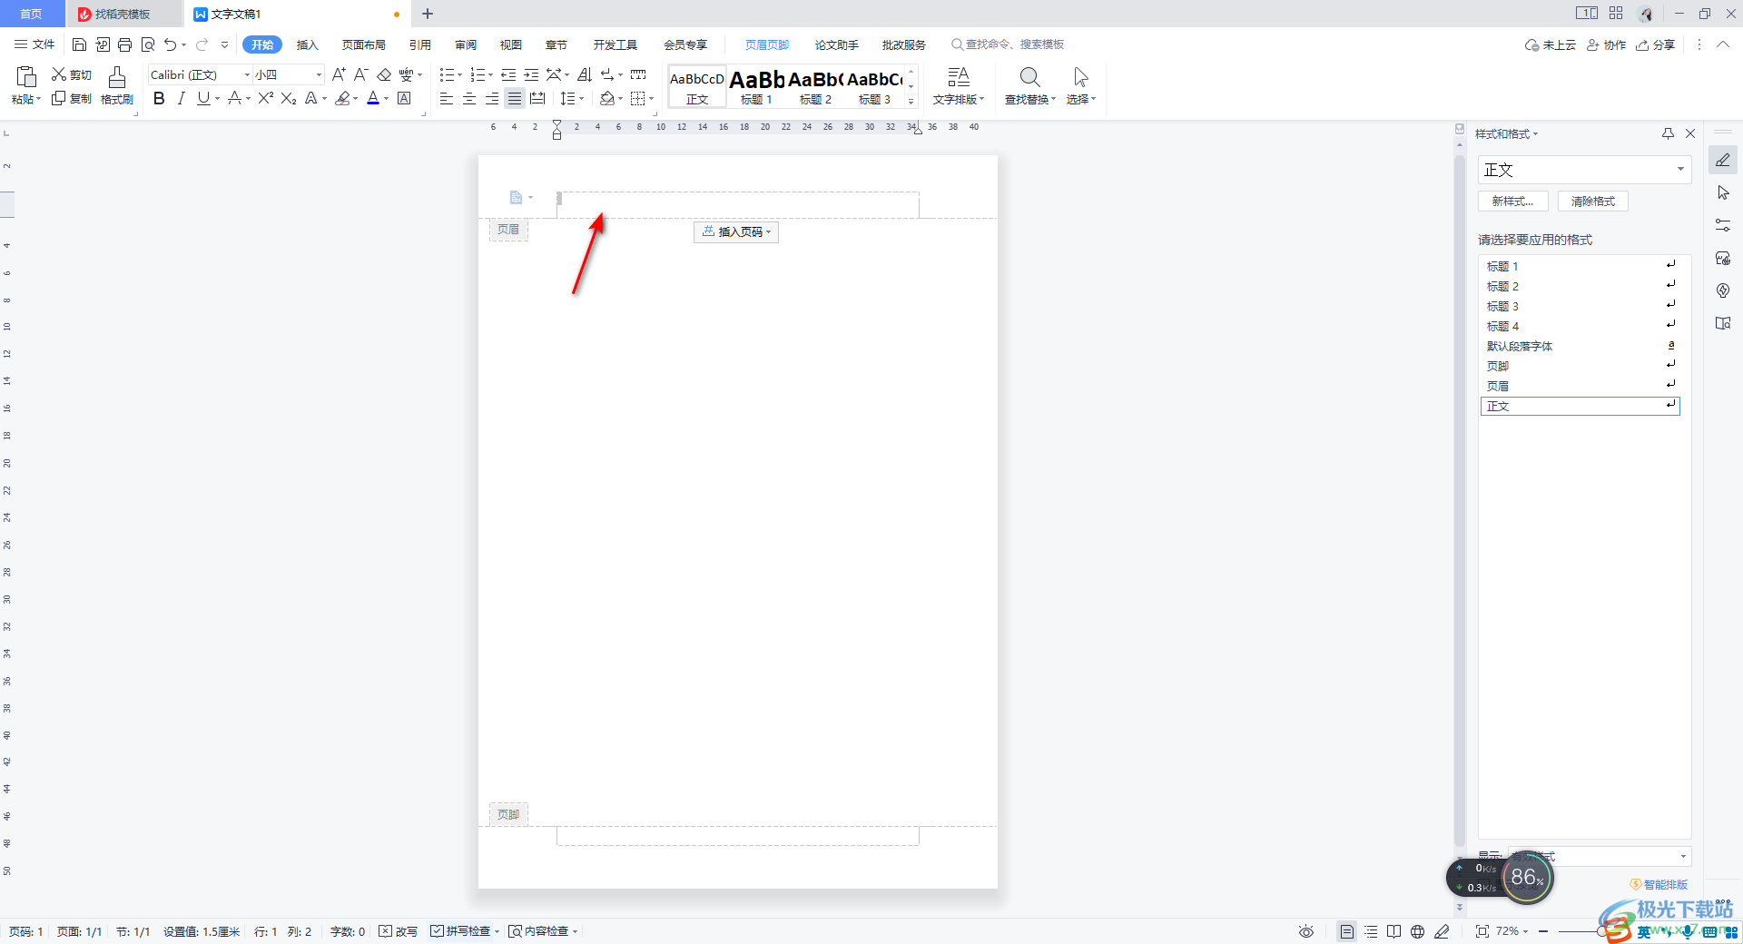Open the 查找替换 find and replace tool
The height and width of the screenshot is (944, 1743).
(x=1029, y=86)
